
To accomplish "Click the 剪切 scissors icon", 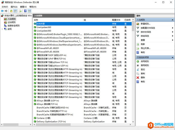I will point(138,70).
